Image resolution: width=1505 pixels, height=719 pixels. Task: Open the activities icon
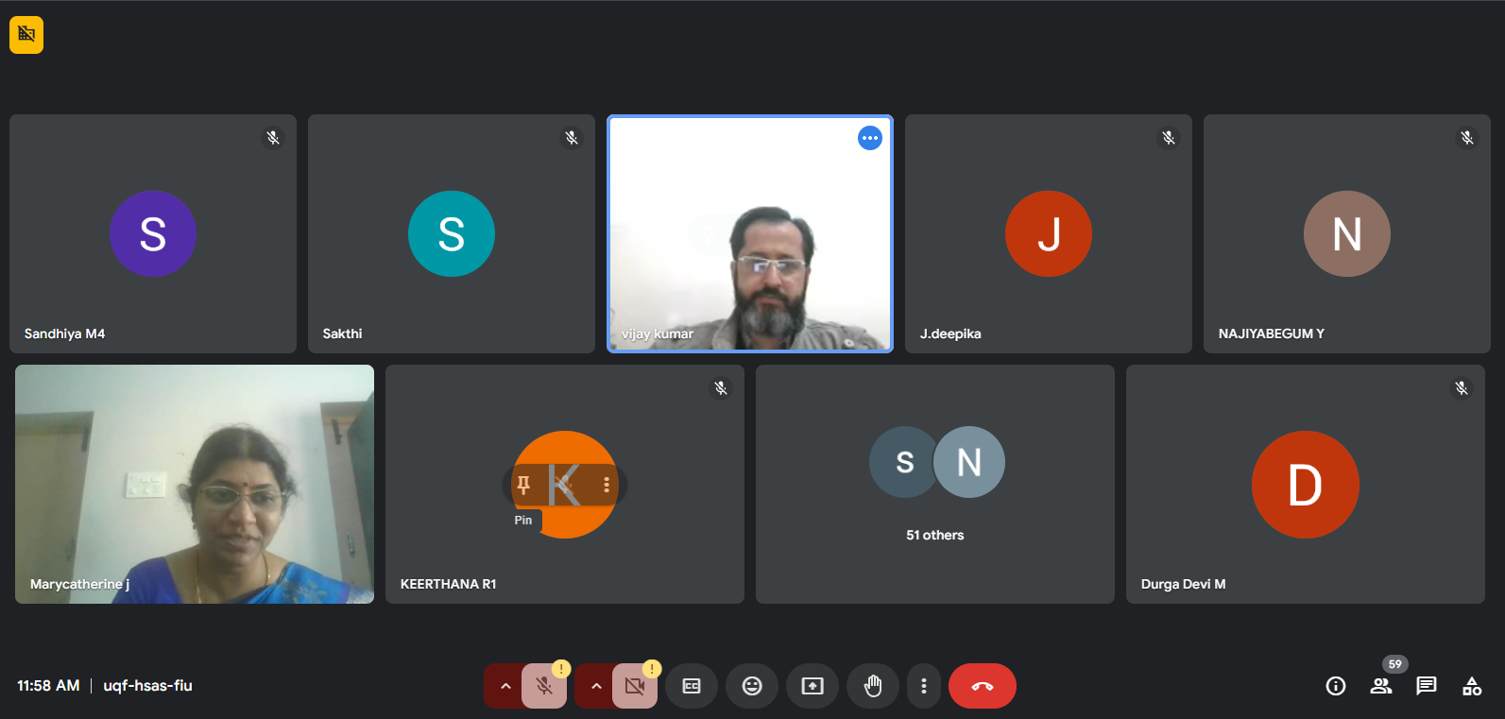click(1472, 686)
